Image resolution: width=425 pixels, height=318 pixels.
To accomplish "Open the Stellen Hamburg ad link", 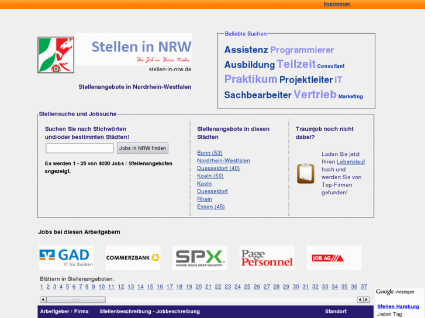I will (x=398, y=307).
